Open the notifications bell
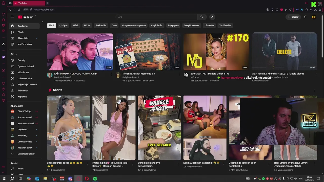Image resolution: width=324 pixels, height=182 pixels. click(x=305, y=17)
